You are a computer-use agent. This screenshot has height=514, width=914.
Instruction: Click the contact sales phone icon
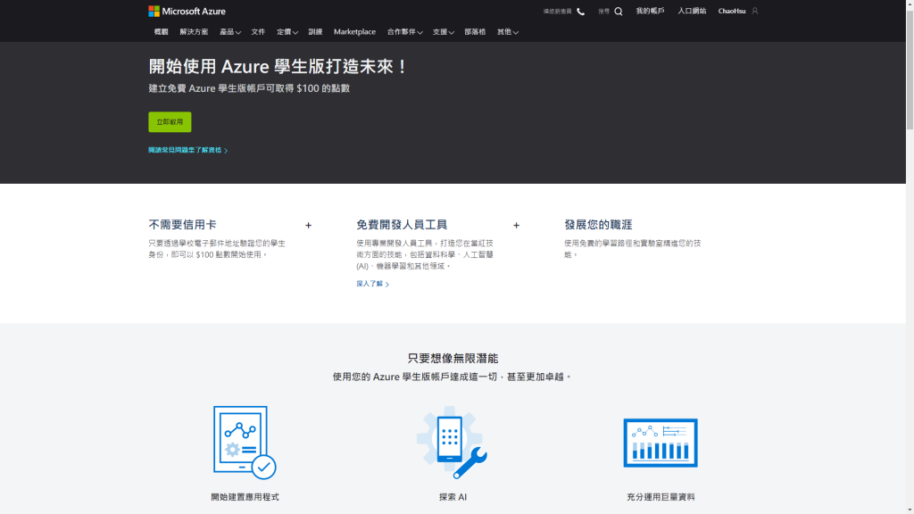coord(580,11)
